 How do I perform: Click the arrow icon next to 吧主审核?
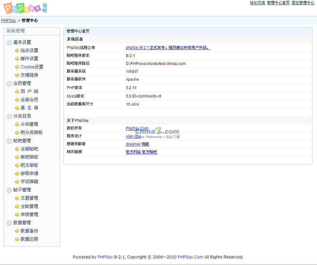coord(17,166)
